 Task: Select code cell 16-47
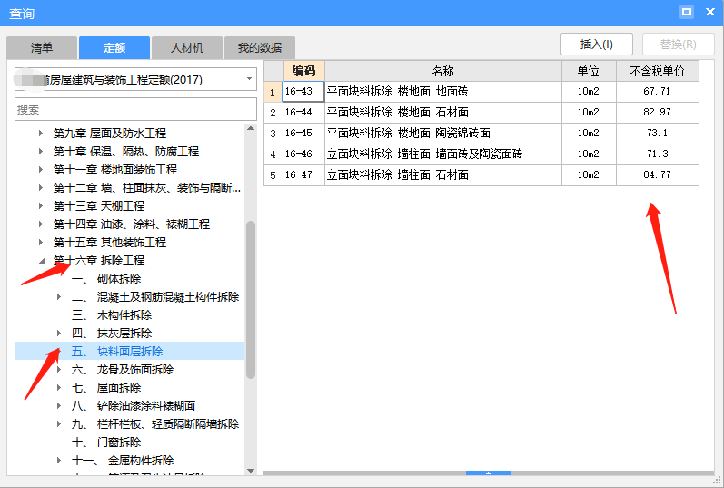[303, 175]
